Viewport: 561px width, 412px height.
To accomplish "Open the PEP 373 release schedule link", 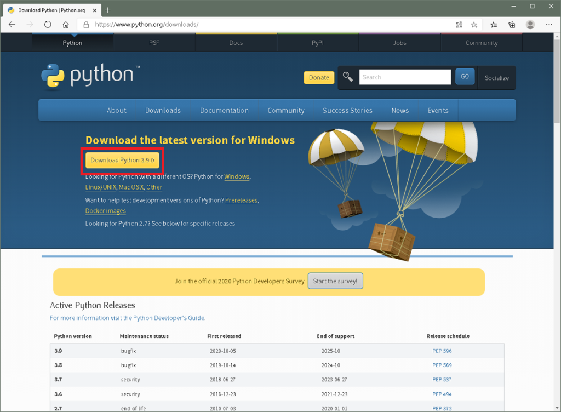I will pos(442,408).
